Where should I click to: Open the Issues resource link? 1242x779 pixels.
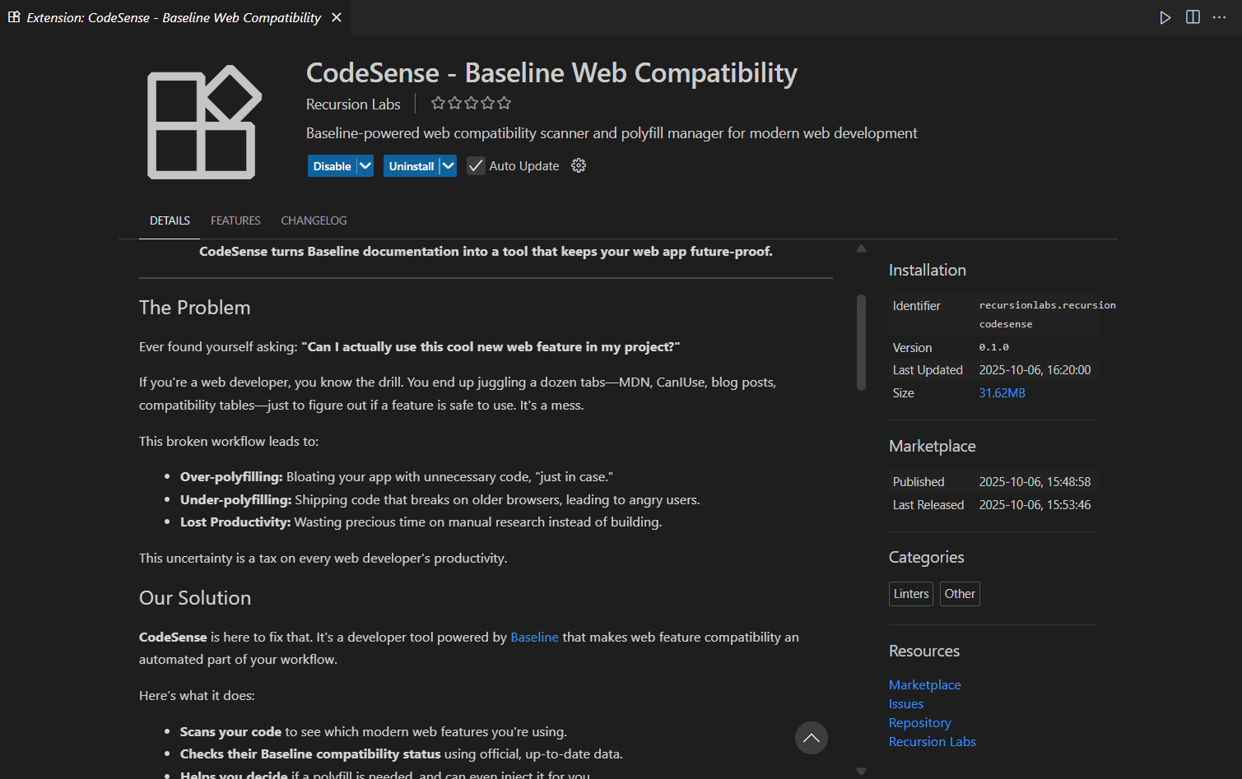905,703
